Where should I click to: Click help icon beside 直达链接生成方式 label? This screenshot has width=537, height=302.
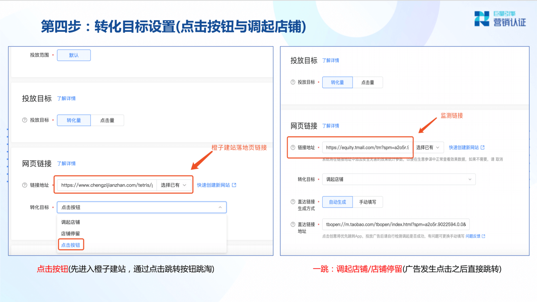pos(293,202)
